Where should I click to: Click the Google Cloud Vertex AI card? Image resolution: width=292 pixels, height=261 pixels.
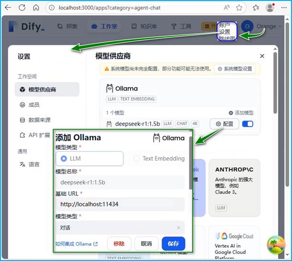point(234,242)
